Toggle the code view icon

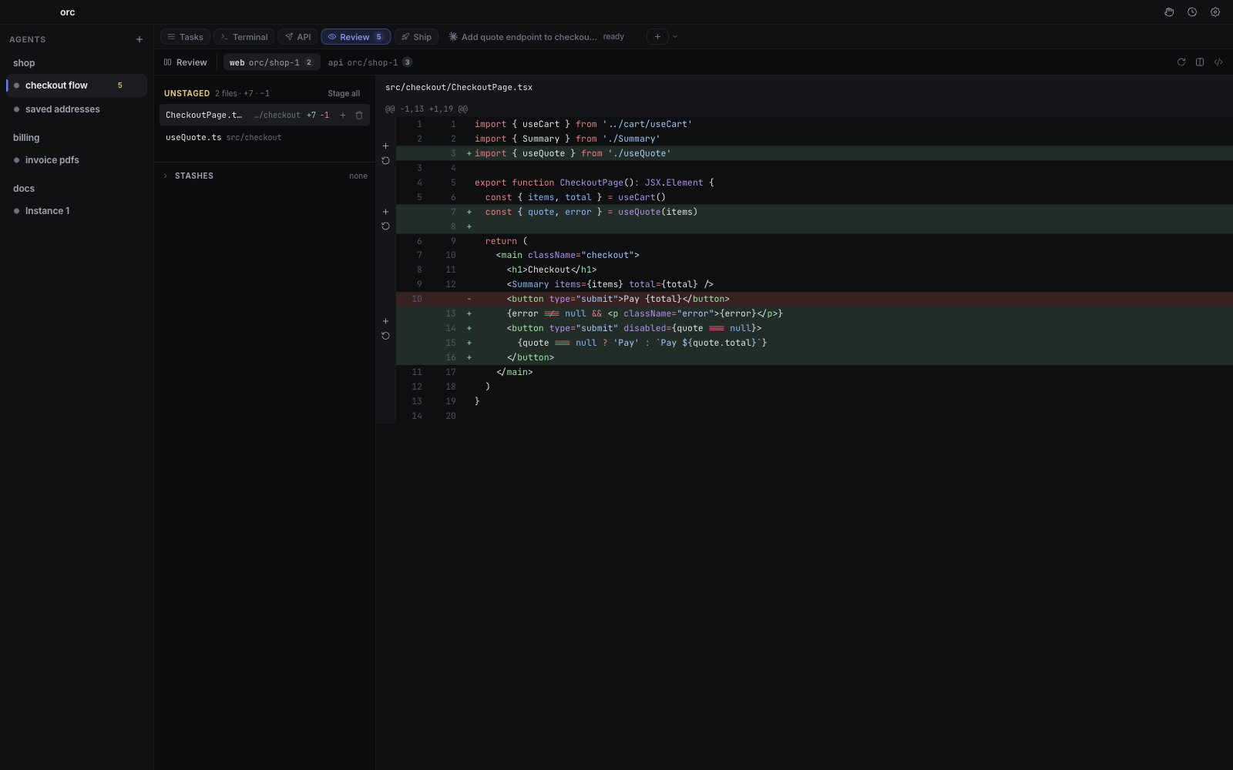point(1218,62)
